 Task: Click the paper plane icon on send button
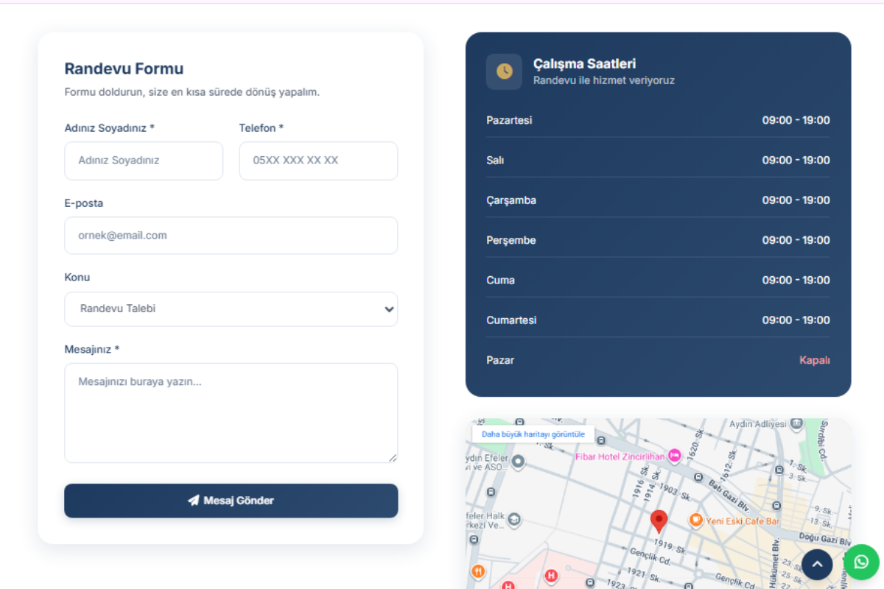coord(194,501)
